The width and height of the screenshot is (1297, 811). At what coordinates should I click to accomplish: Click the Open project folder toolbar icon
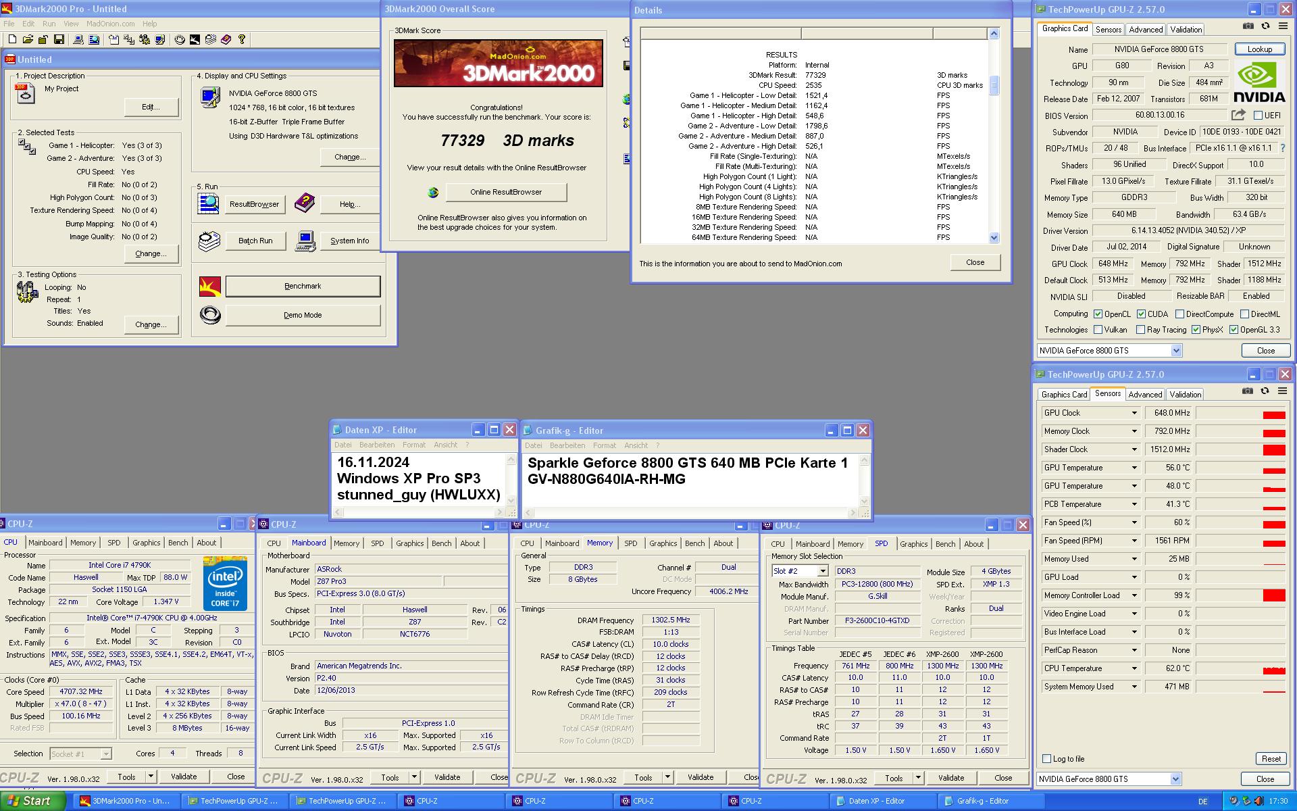tap(28, 39)
